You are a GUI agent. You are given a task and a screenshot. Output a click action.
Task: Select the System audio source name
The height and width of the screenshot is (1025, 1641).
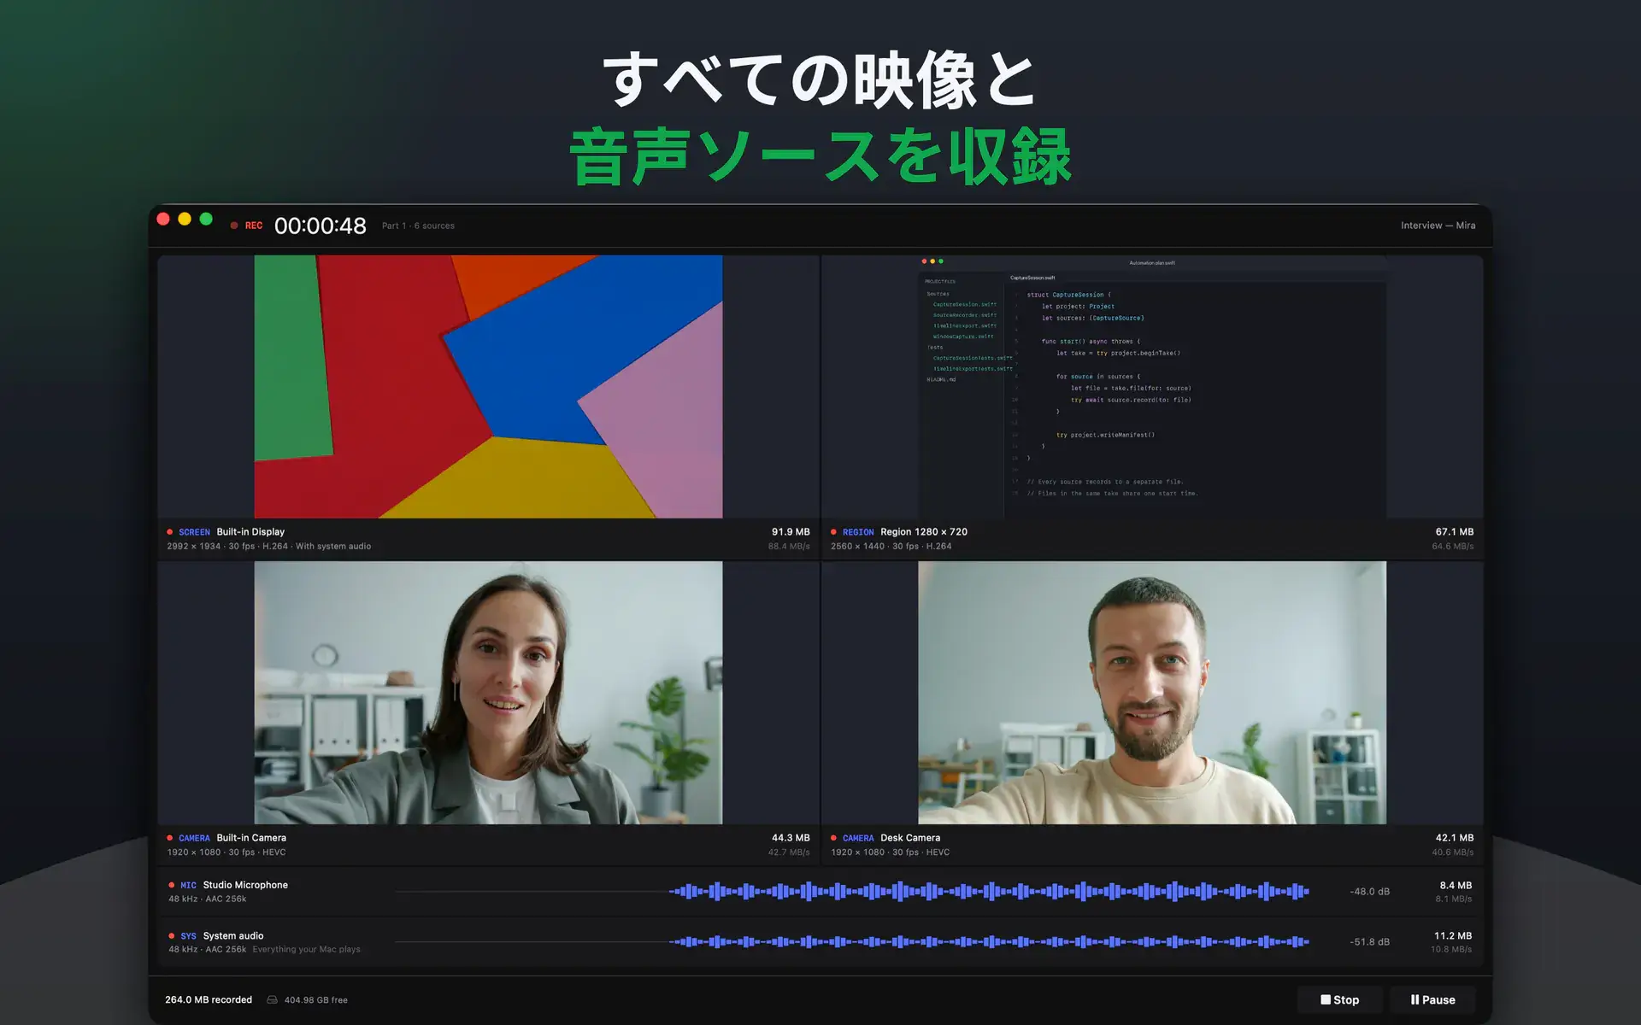pyautogui.click(x=233, y=936)
